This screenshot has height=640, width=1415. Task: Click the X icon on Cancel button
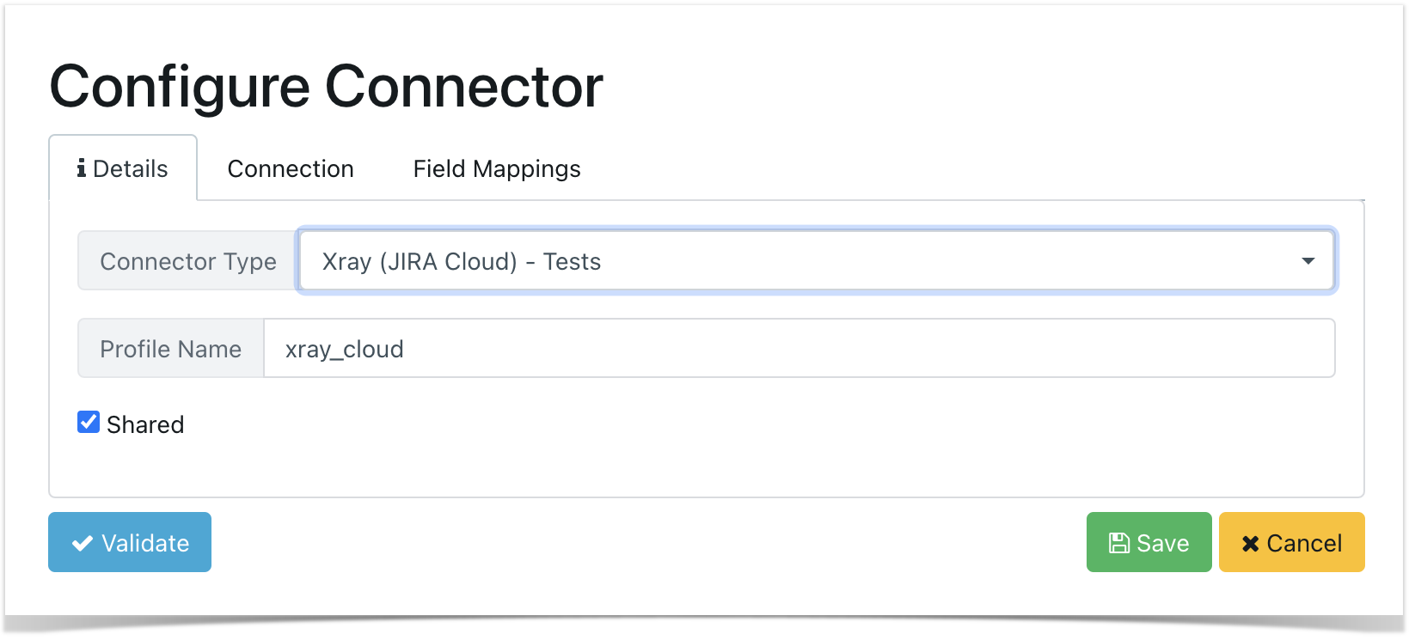click(1251, 543)
